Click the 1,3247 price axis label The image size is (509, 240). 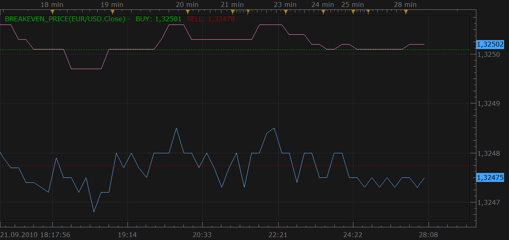[489, 202]
